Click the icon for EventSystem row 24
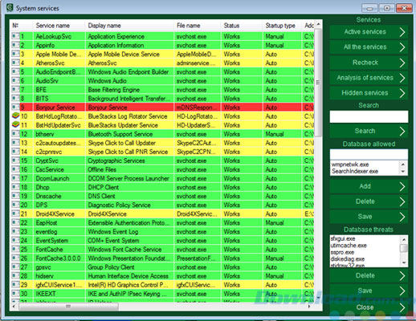The width and height of the screenshot is (416, 321). 15,240
